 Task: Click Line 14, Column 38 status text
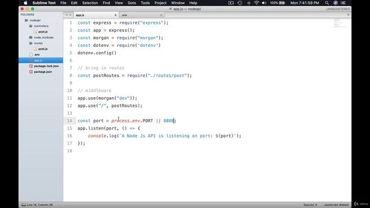pyautogui.click(x=40, y=205)
